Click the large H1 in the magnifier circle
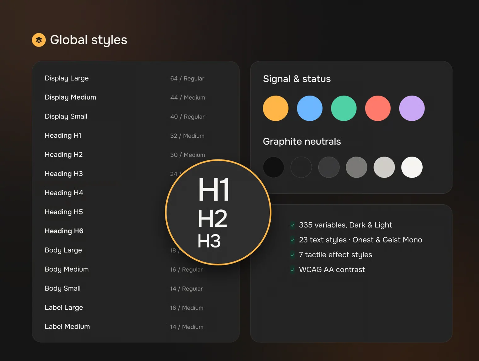Image resolution: width=479 pixels, height=361 pixels. [214, 189]
